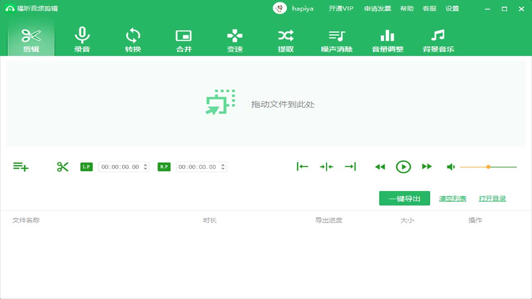Increment the left point time stepper
532x299 pixels.
click(x=146, y=164)
